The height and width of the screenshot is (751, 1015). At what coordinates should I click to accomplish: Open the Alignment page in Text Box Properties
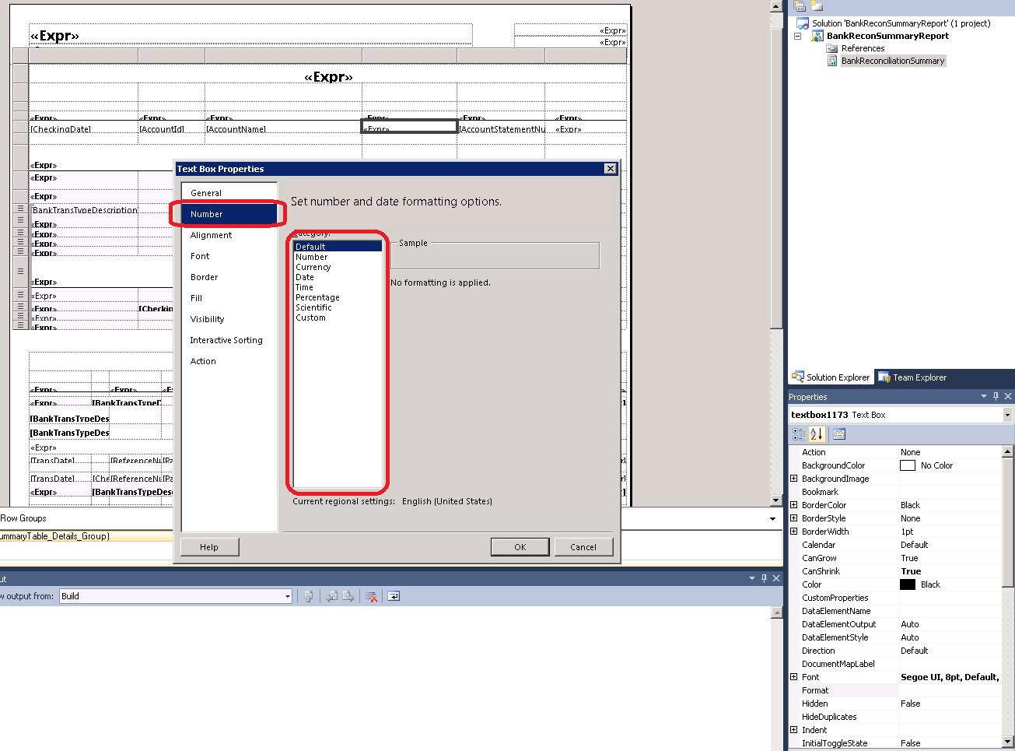tap(211, 235)
